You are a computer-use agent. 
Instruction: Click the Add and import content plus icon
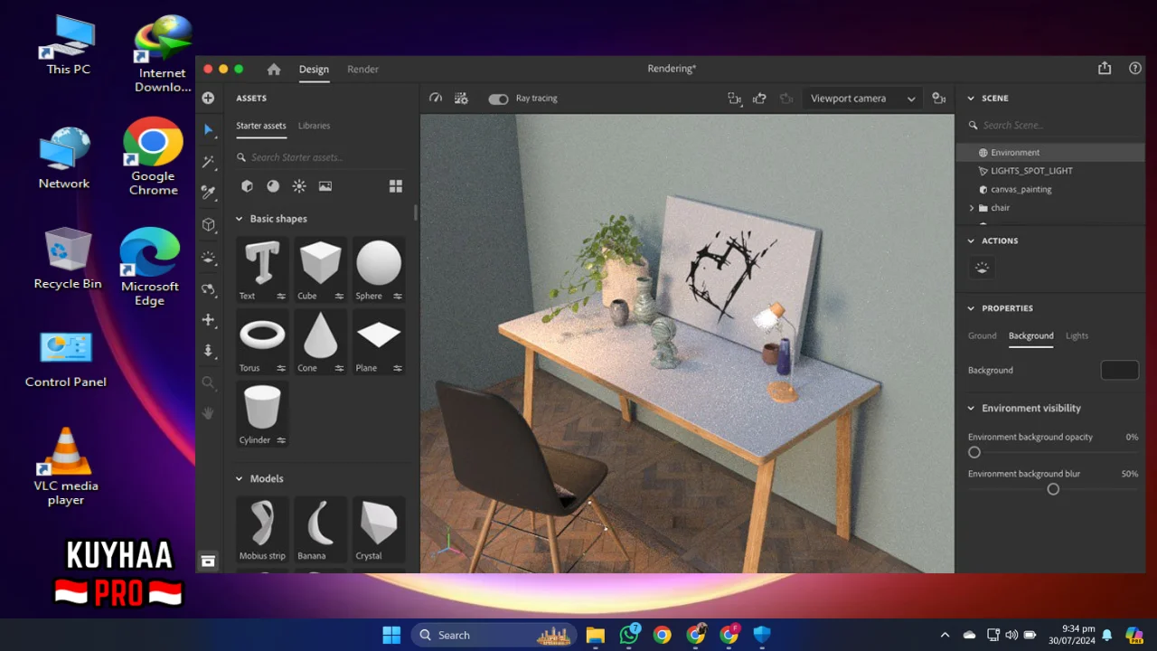pos(208,98)
